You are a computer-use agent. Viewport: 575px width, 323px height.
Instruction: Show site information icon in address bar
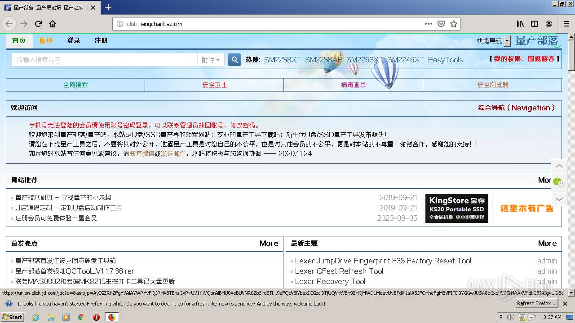pos(120,24)
